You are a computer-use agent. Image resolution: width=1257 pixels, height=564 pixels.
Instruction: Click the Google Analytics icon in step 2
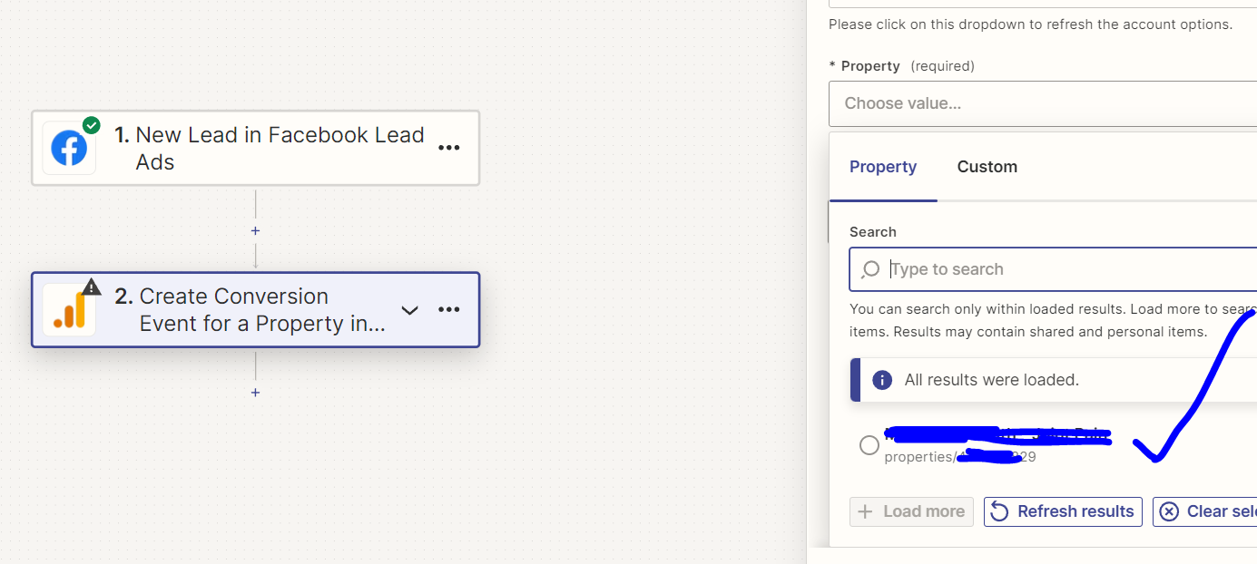[69, 310]
